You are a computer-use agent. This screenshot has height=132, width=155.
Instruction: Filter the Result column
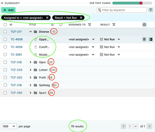coord(114,25)
